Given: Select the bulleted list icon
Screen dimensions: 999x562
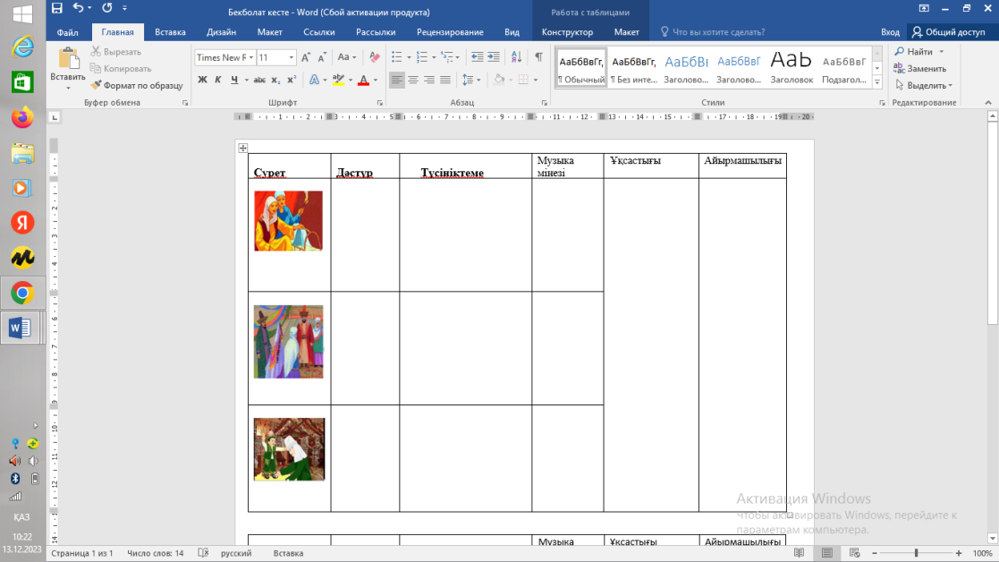Looking at the screenshot, I should click(x=397, y=57).
